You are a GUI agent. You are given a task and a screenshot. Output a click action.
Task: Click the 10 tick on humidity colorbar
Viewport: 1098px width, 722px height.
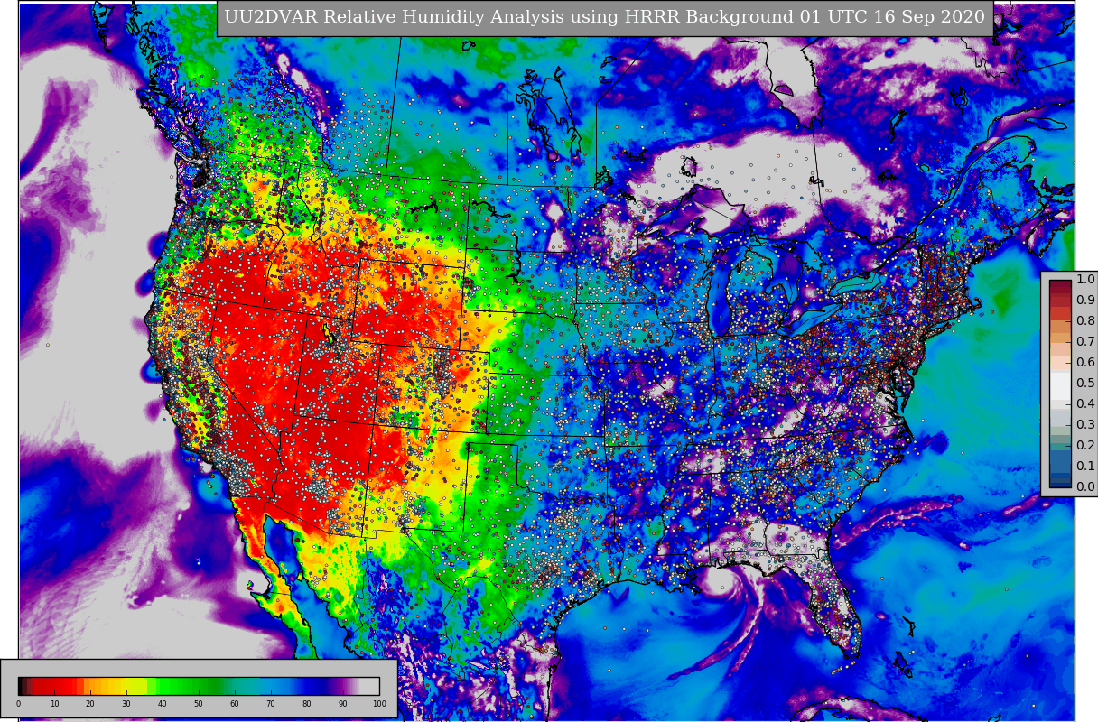pyautogui.click(x=54, y=704)
